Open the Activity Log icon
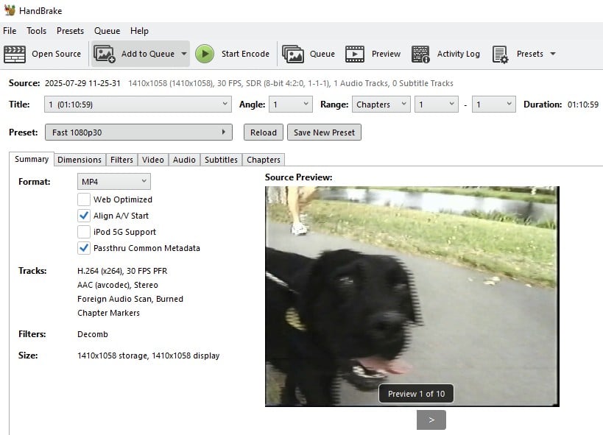603x435 pixels. (x=420, y=54)
